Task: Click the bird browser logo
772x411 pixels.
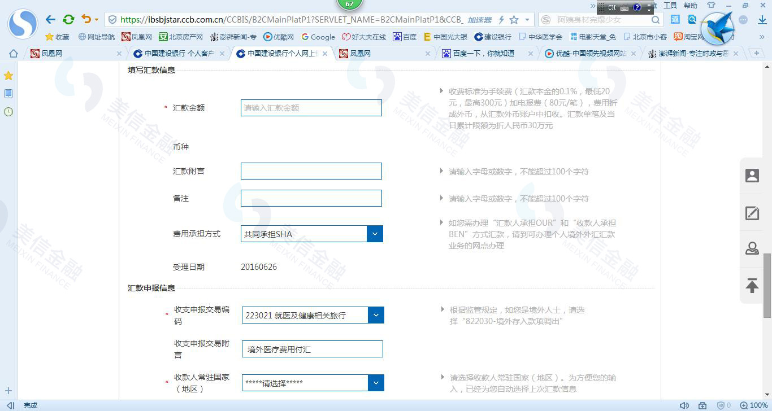Action: point(717,25)
